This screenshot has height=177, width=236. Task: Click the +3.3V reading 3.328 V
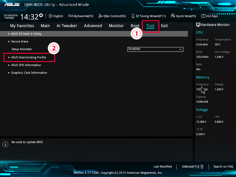[x=201, y=134]
